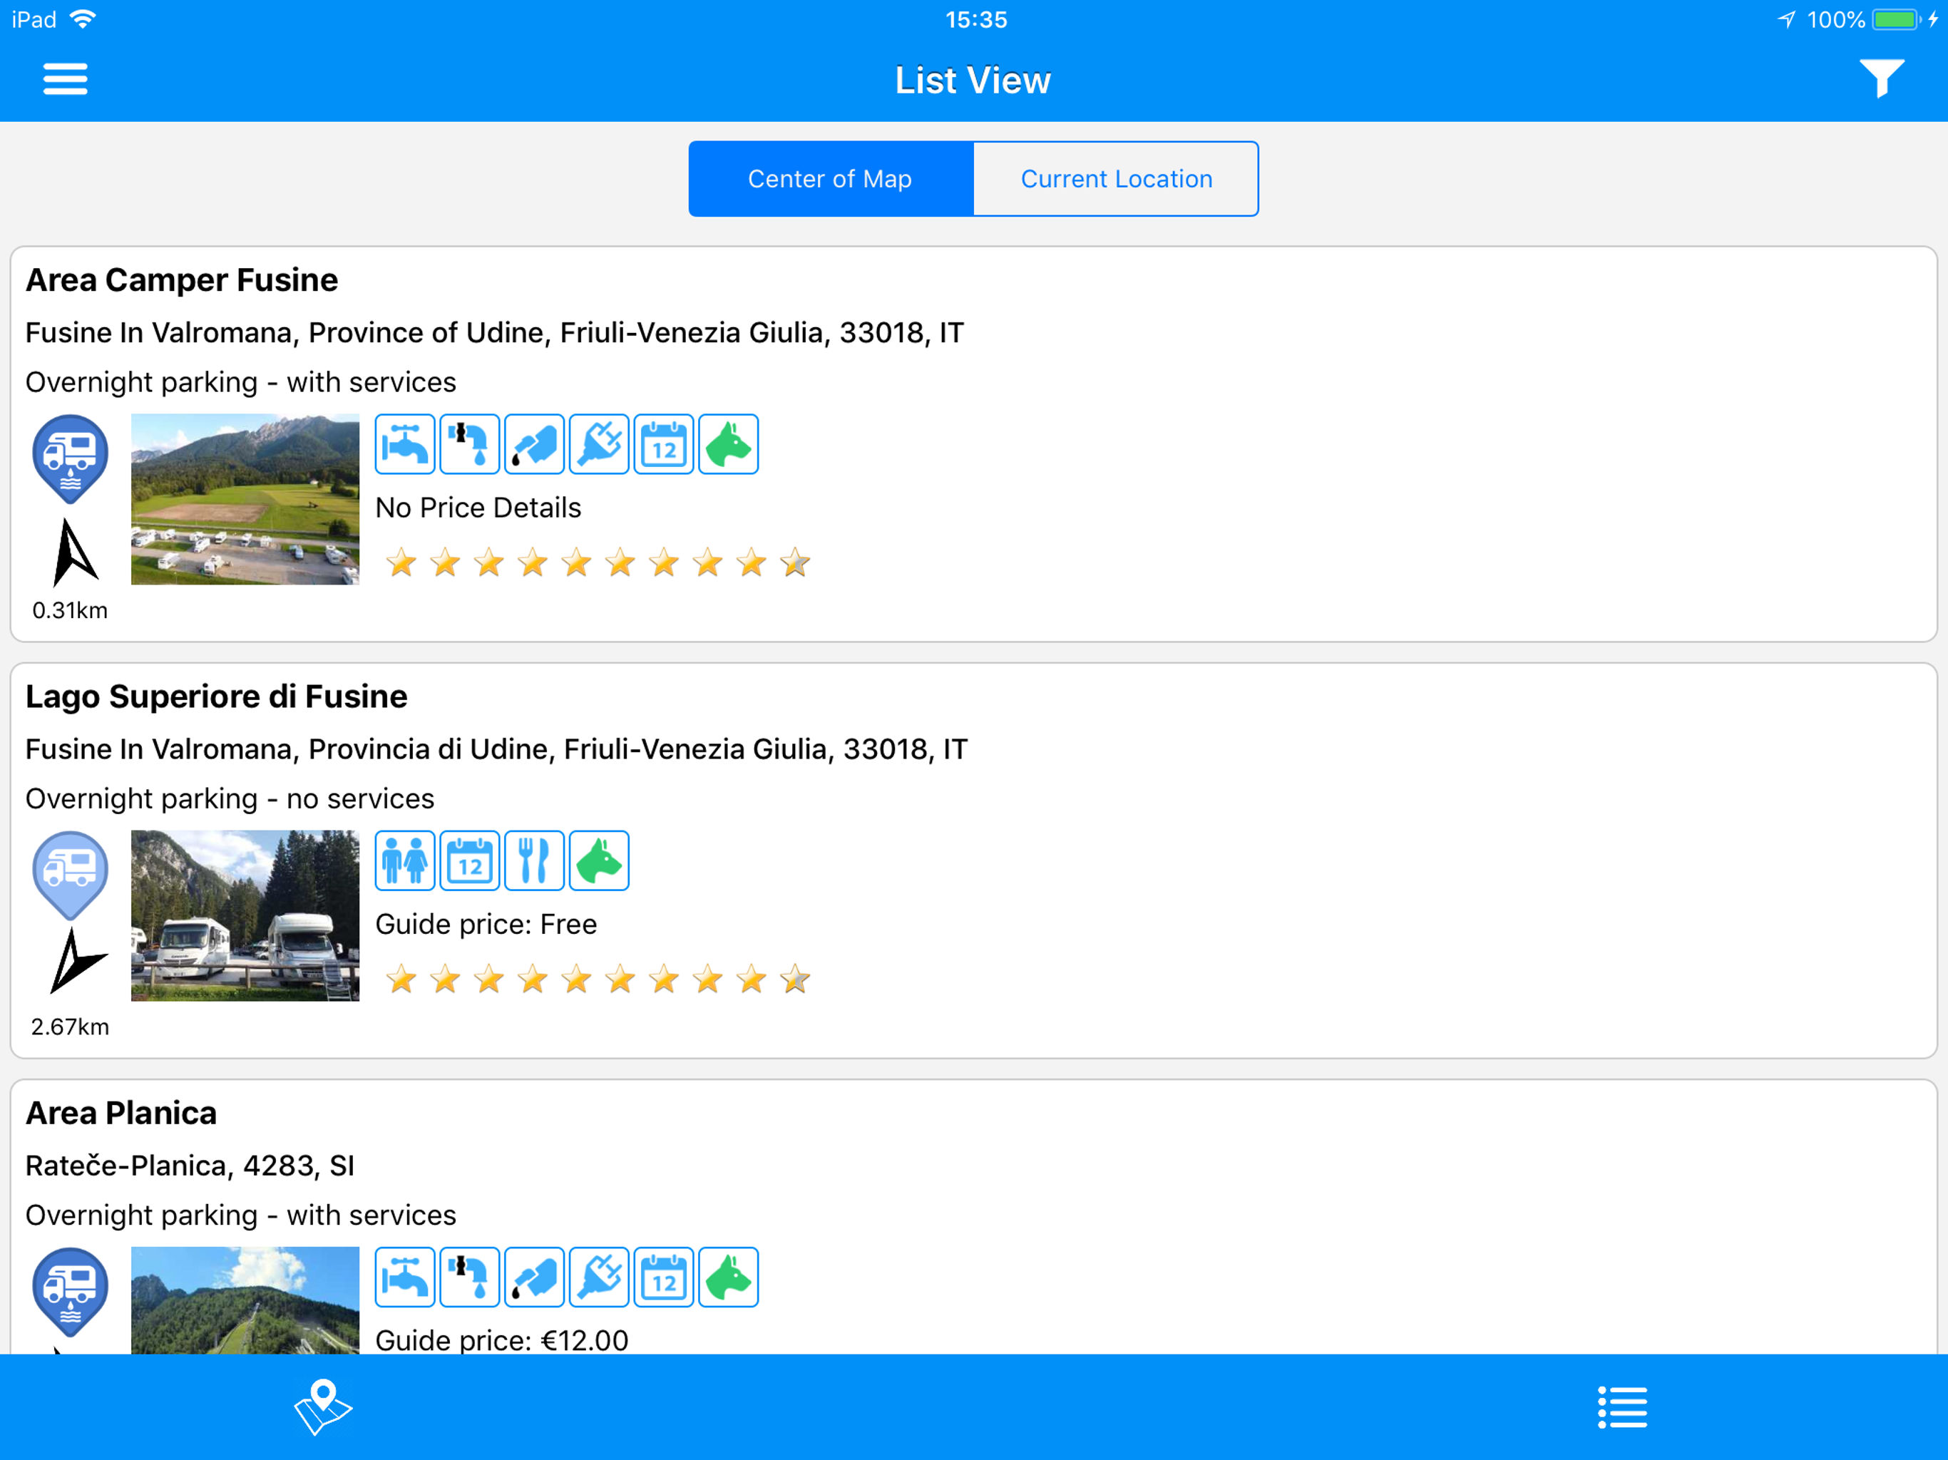This screenshot has width=1948, height=1460.
Task: Click 2.67km distance label
Action: click(70, 1027)
